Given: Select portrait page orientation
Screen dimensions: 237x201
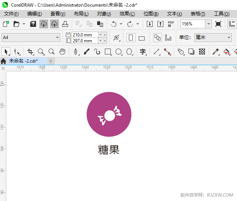Looking at the screenshot, I should (131, 38).
